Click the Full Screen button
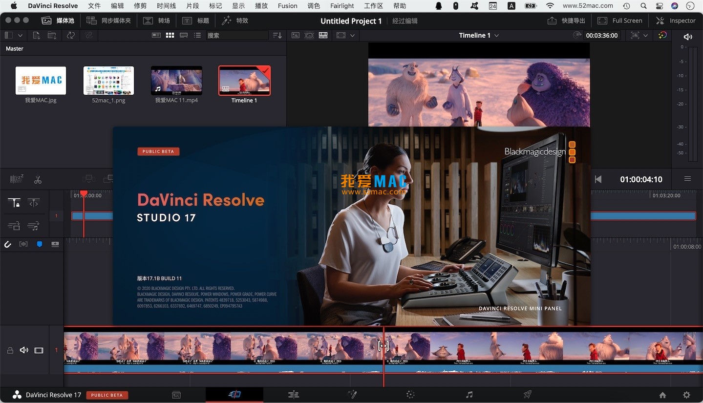703x403 pixels. (x=620, y=21)
